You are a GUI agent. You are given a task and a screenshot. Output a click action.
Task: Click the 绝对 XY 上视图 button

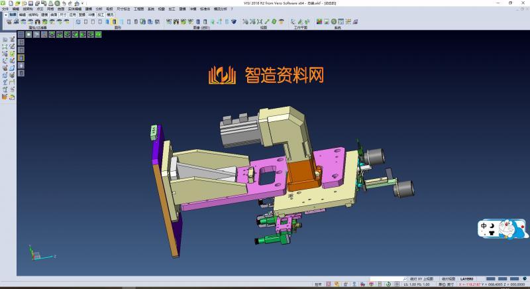tap(421, 278)
